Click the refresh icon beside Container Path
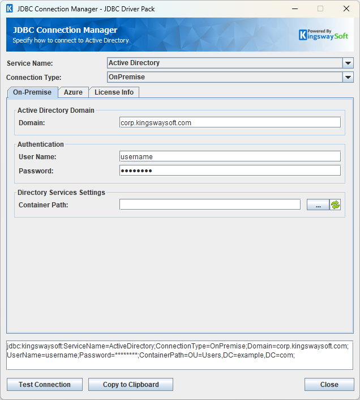The width and height of the screenshot is (360, 400). (x=336, y=205)
